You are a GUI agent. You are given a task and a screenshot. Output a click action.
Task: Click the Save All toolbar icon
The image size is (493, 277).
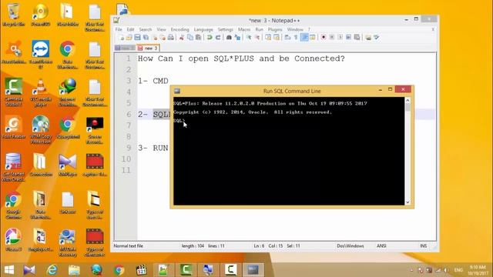(146, 38)
